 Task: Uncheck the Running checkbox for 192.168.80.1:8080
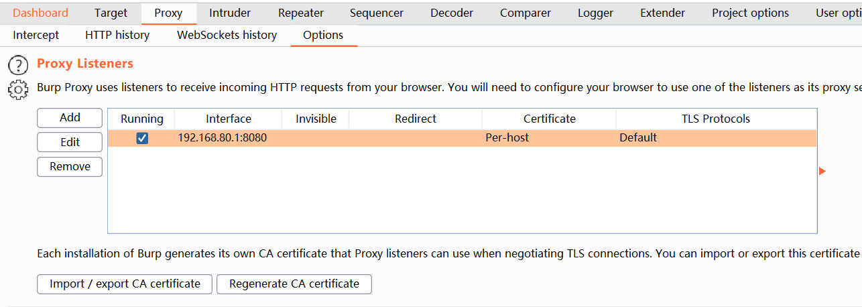pyautogui.click(x=142, y=138)
